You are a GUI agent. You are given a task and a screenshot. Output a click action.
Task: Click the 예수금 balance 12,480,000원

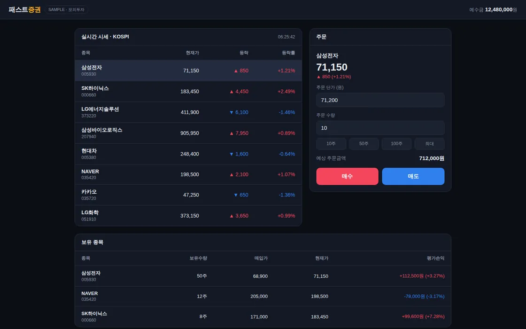pyautogui.click(x=493, y=10)
